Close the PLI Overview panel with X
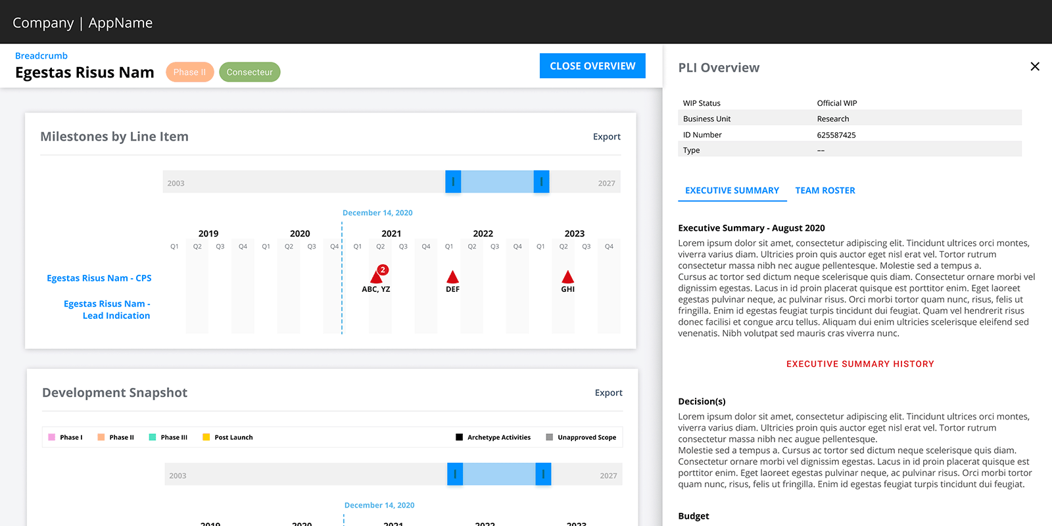The width and height of the screenshot is (1052, 526). 1035,66
